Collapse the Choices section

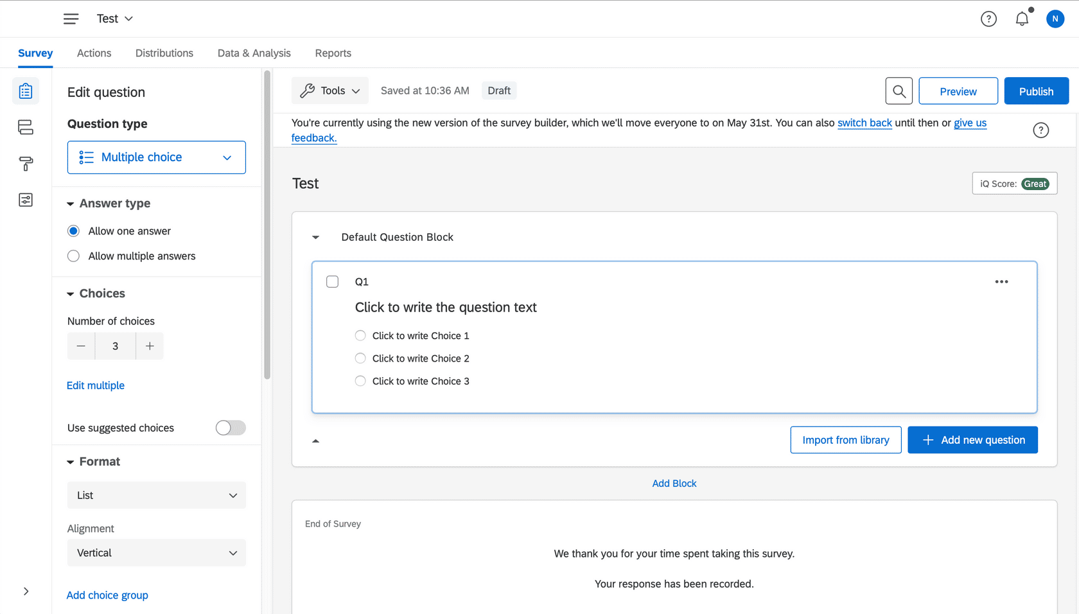[71, 294]
